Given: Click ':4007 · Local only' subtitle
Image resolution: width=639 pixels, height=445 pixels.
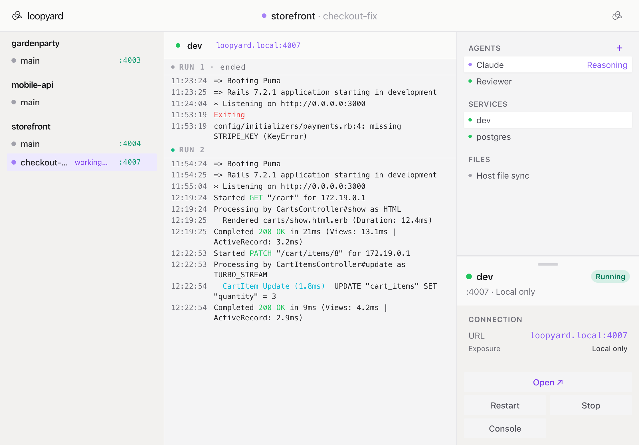Looking at the screenshot, I should [500, 292].
